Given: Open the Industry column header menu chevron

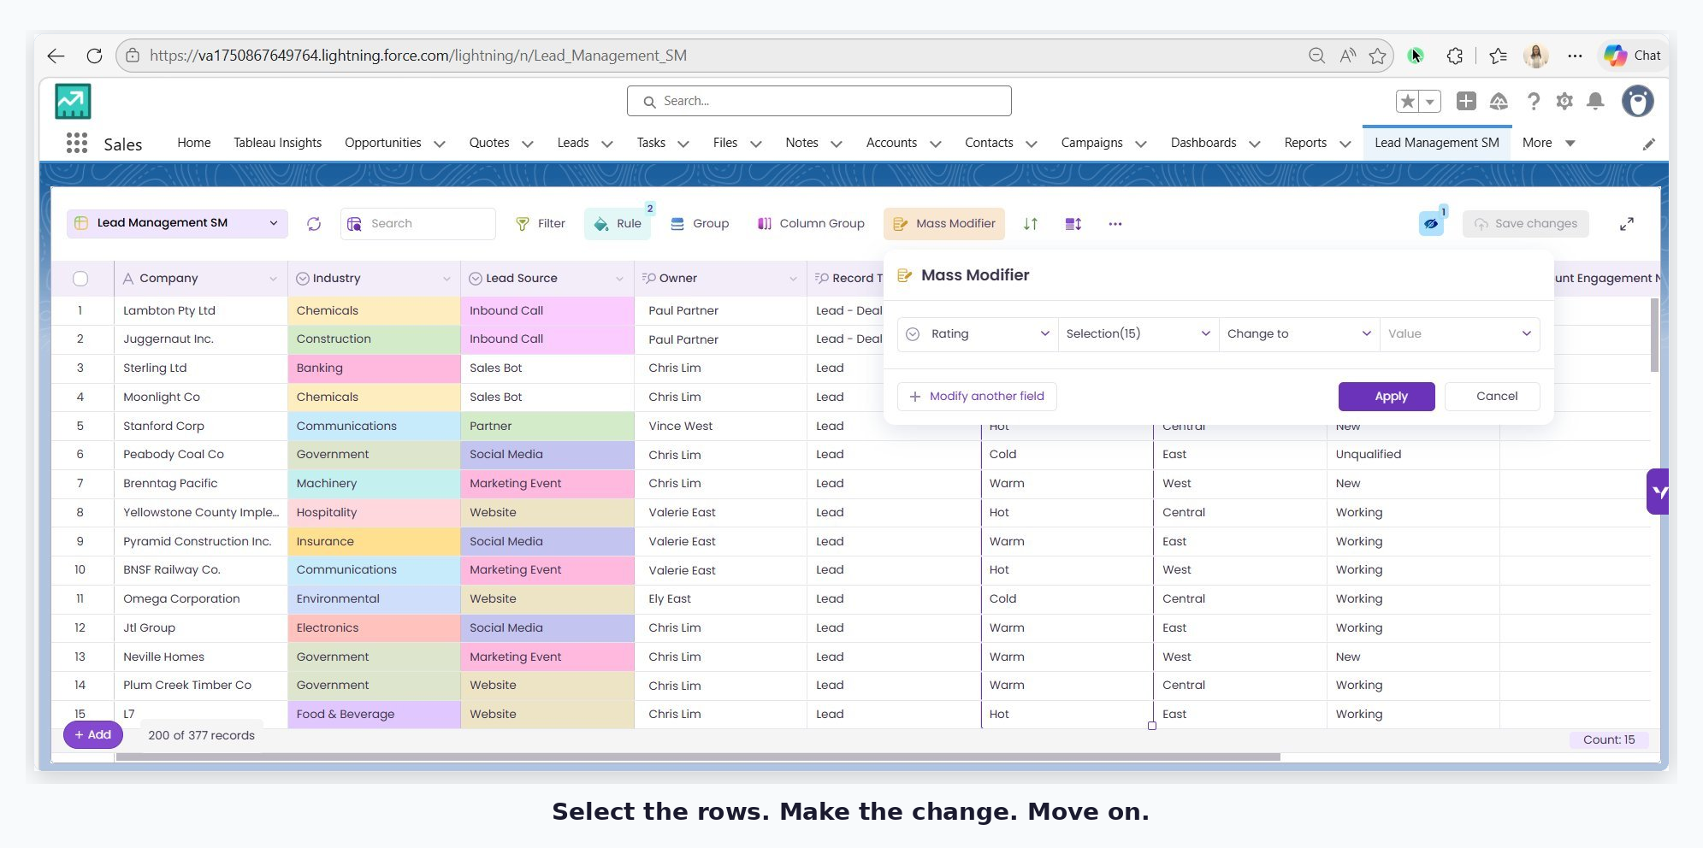Looking at the screenshot, I should coord(446,279).
